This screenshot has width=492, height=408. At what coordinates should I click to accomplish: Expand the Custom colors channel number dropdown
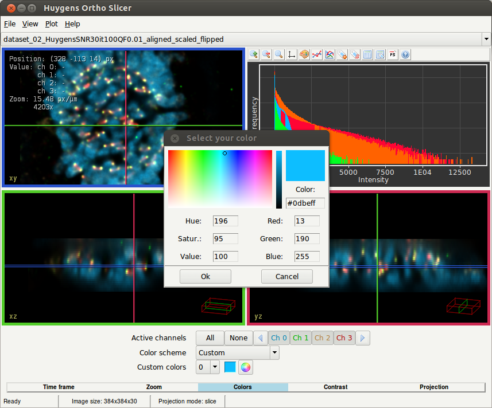tap(215, 367)
